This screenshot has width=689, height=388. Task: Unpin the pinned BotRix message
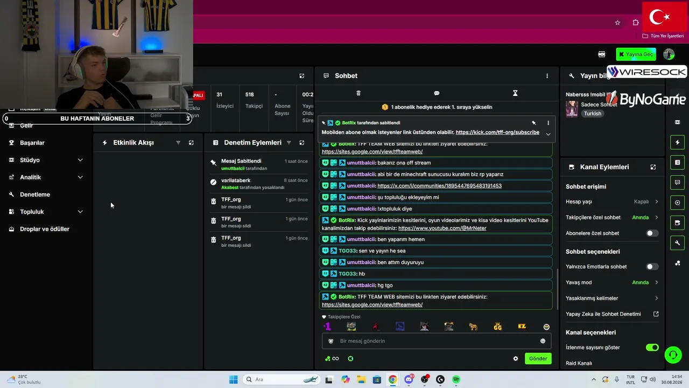point(534,123)
